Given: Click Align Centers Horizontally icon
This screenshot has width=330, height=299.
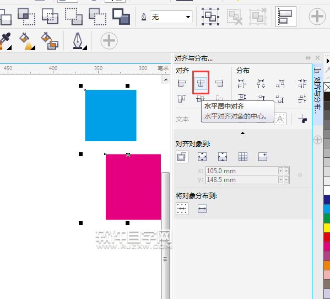Looking at the screenshot, I should [201, 83].
